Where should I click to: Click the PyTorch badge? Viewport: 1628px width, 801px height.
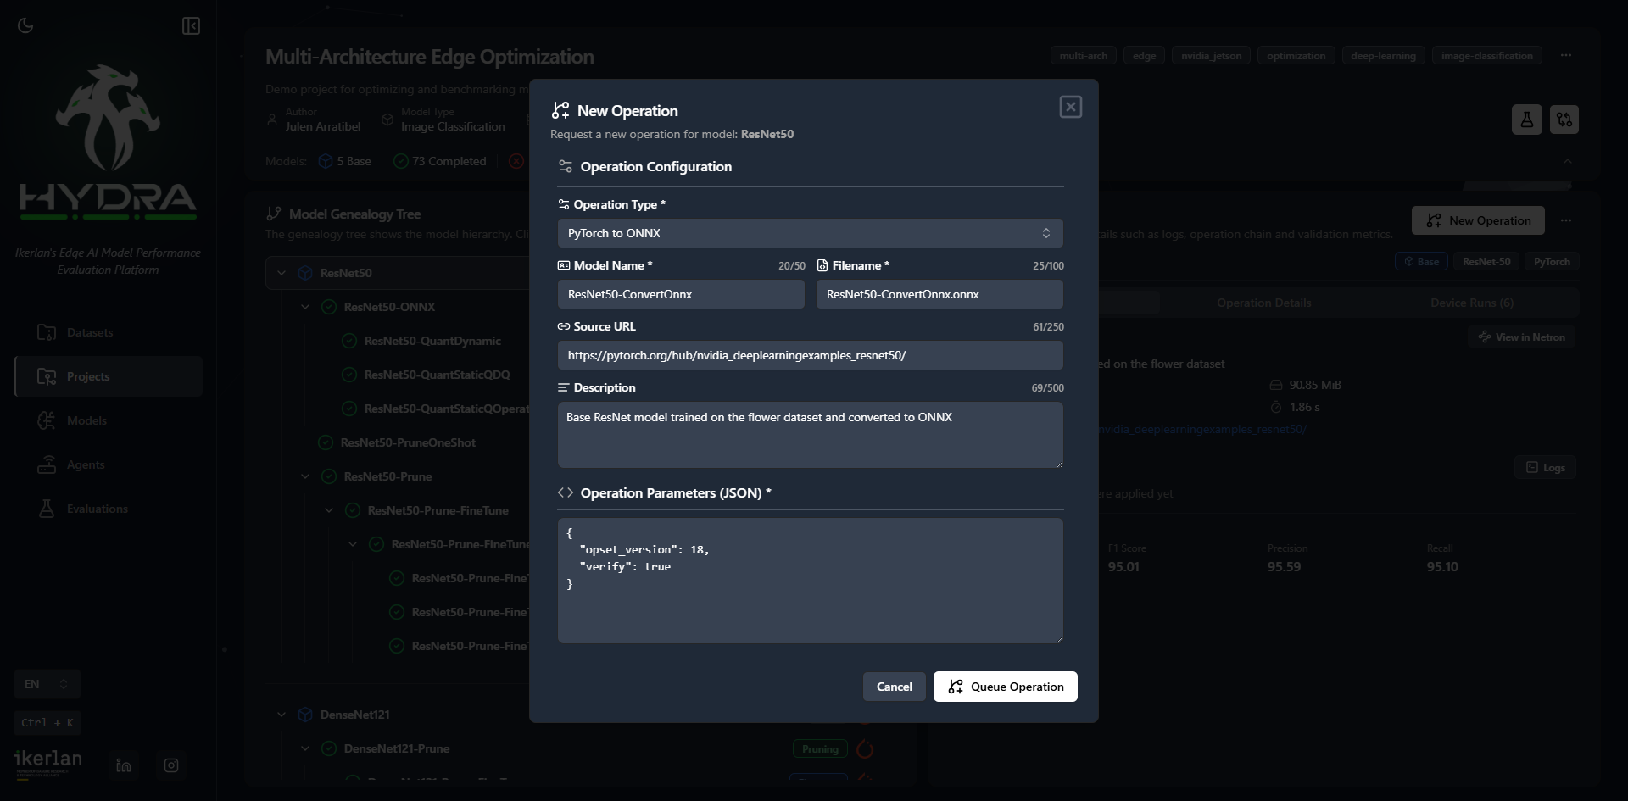[x=1552, y=262]
